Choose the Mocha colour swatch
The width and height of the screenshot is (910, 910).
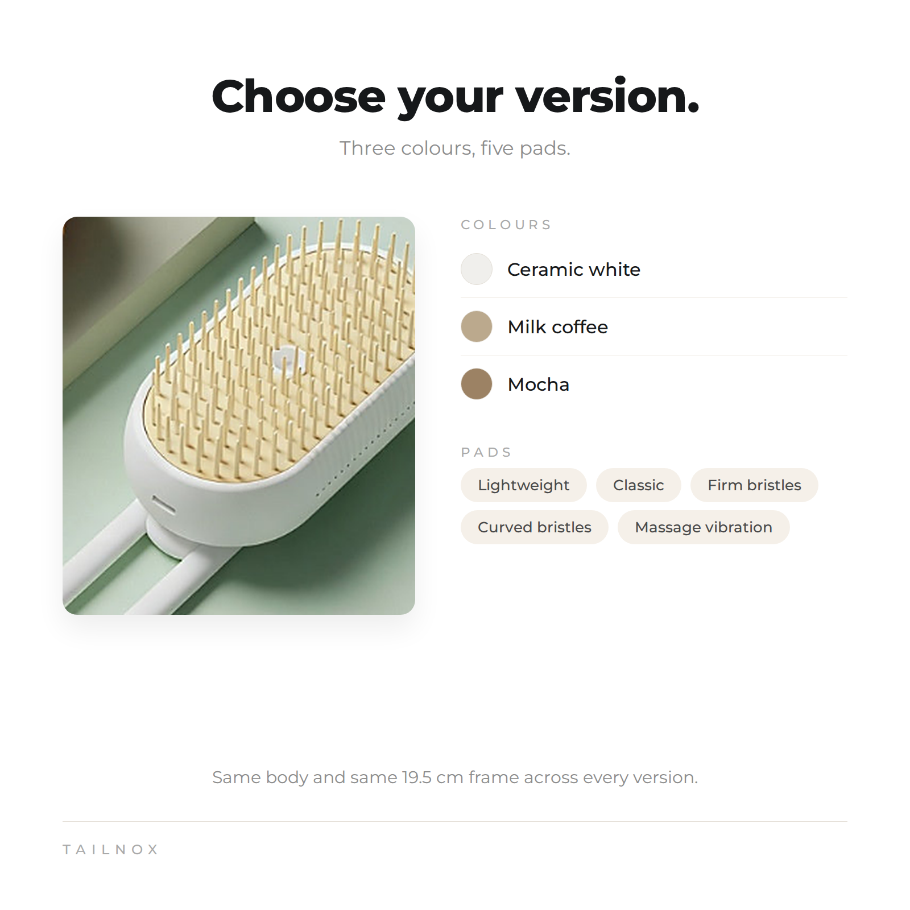(x=477, y=384)
